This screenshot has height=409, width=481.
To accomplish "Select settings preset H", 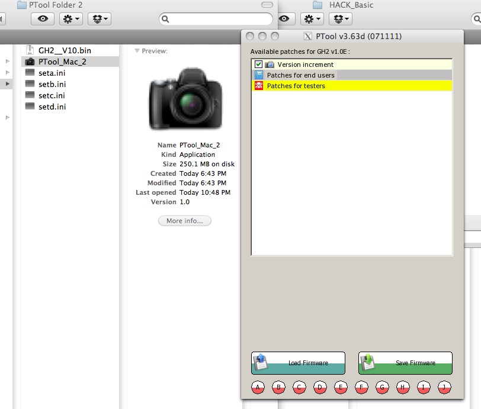I will tap(403, 387).
